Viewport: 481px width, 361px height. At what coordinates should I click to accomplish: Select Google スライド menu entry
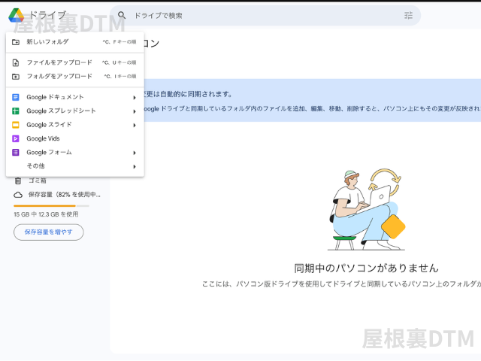[75, 125]
